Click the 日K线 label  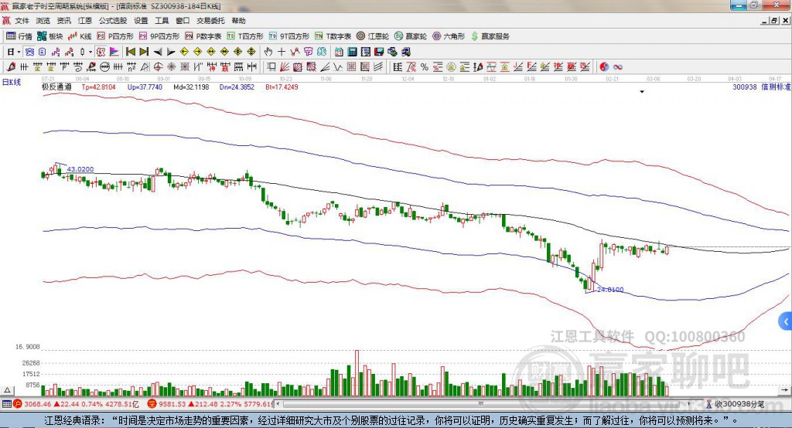pyautogui.click(x=12, y=82)
